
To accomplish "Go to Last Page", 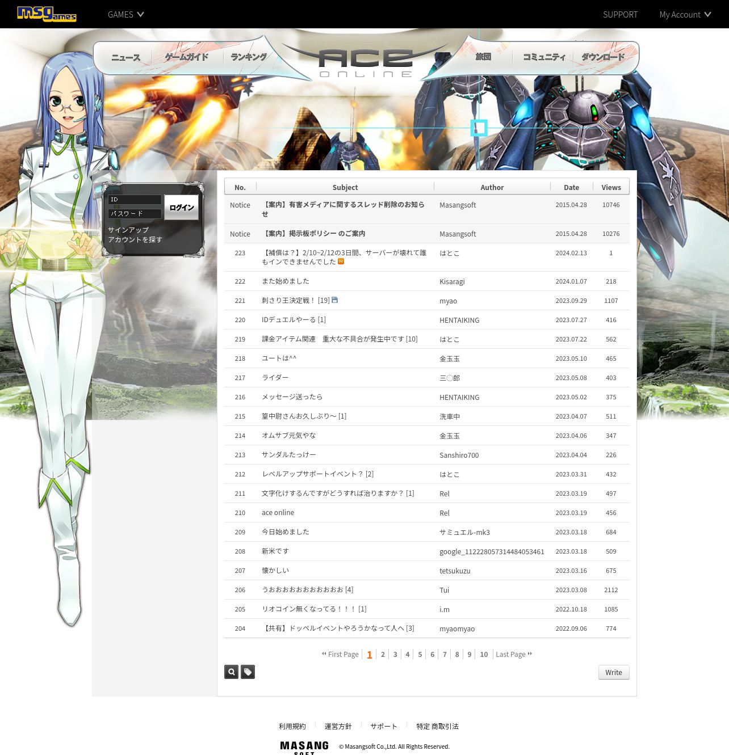I will tap(514, 655).
